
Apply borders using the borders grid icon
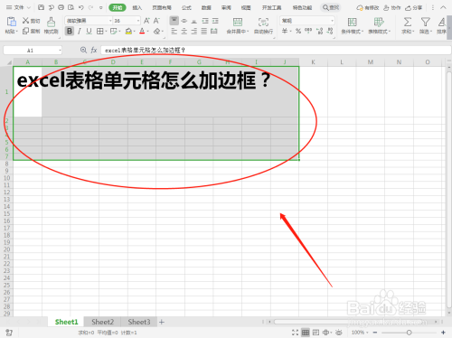(99, 31)
